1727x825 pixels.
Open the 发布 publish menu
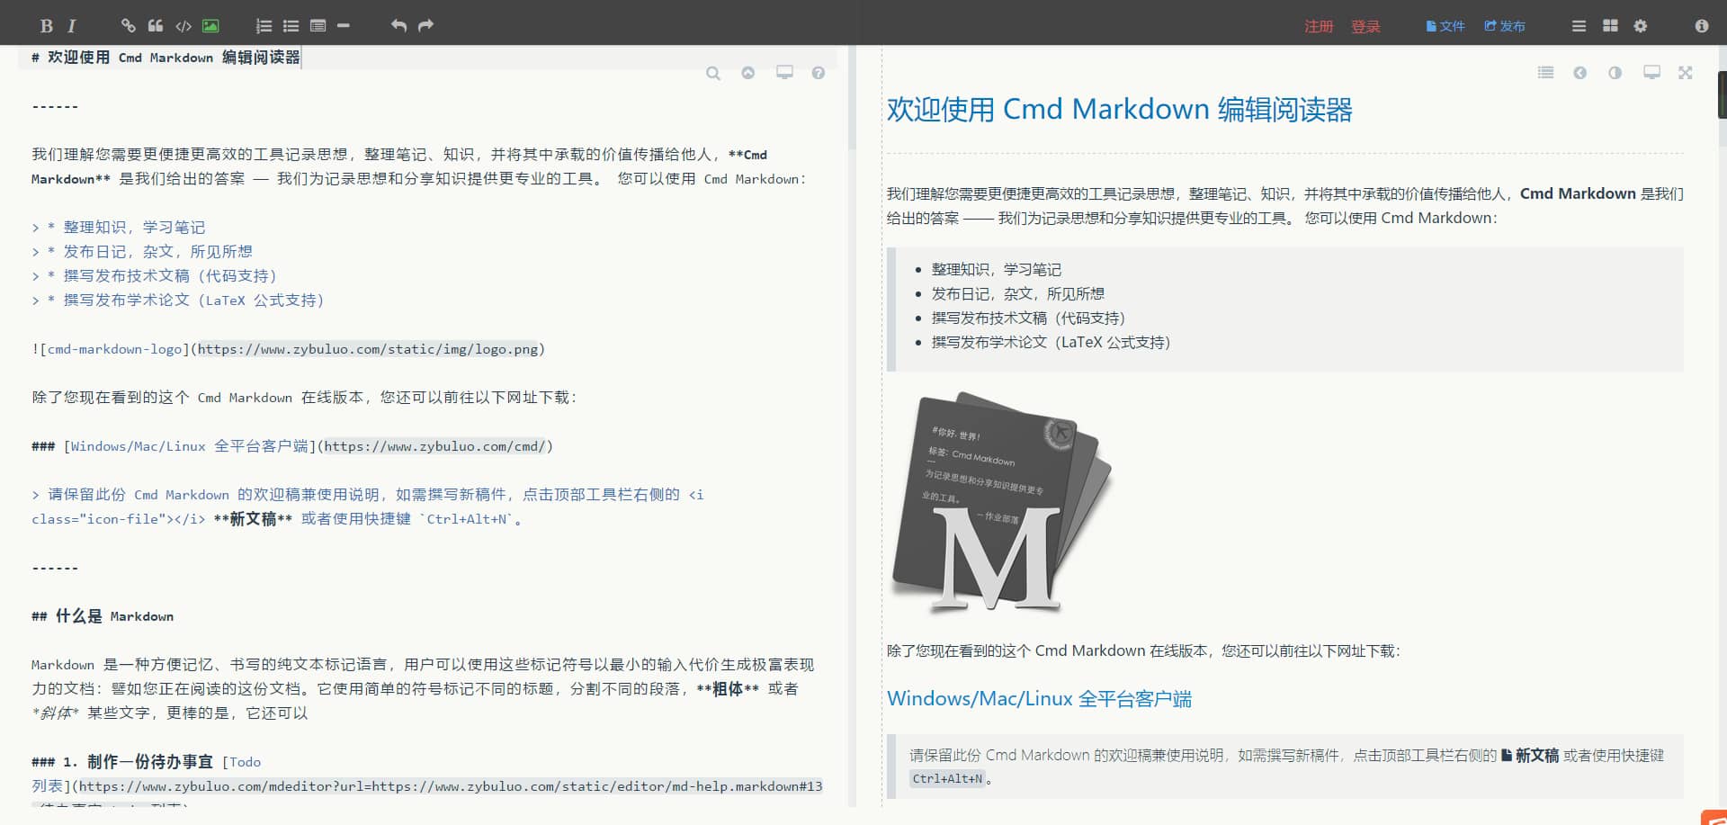click(1505, 26)
